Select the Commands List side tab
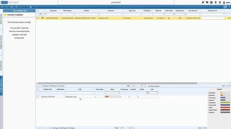Image resolution: width=231 pixels, height=129 pixels. coord(1,65)
